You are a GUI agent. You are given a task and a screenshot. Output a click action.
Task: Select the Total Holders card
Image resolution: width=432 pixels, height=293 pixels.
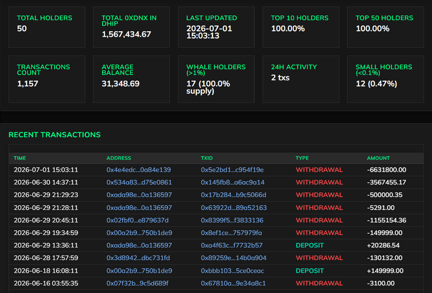coord(47,27)
